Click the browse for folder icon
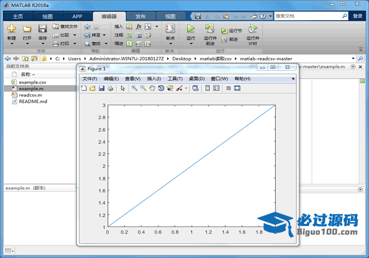 34,58
